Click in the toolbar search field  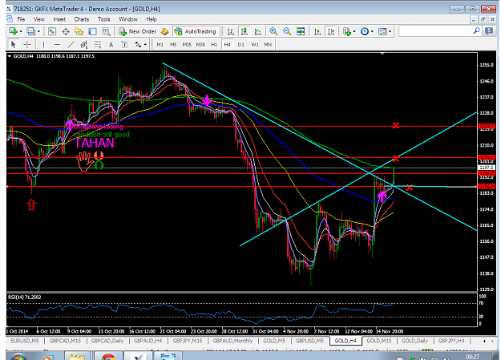(x=435, y=31)
